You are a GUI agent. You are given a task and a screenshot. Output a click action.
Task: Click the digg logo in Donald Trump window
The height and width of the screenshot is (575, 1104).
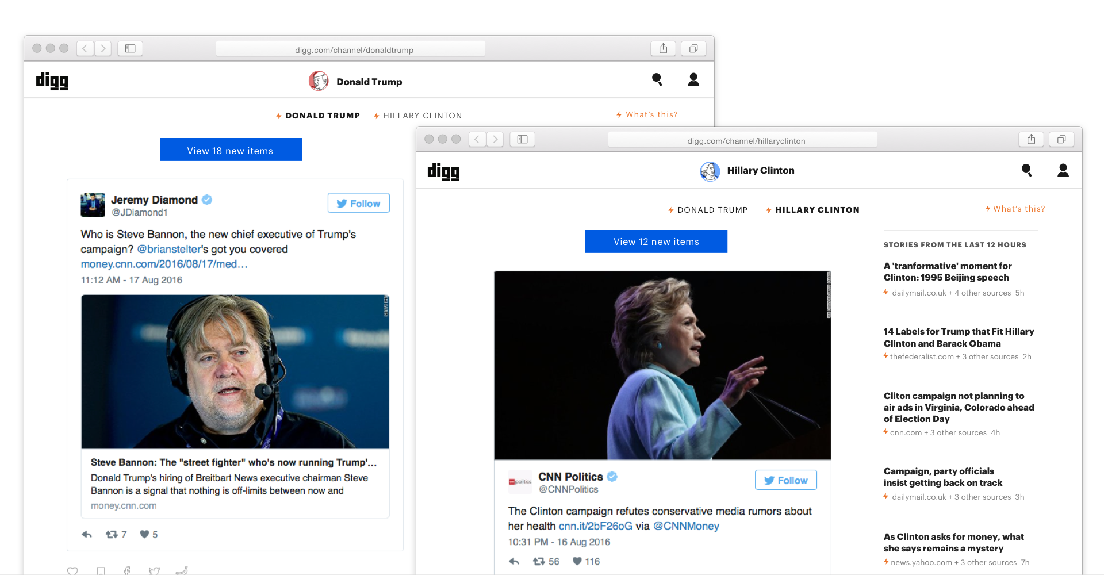52,80
